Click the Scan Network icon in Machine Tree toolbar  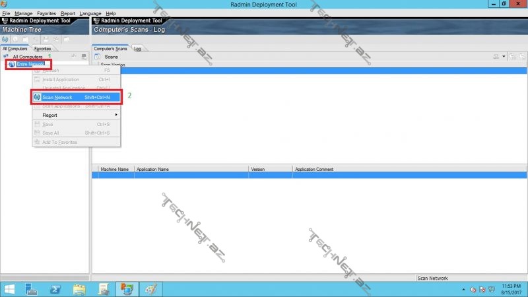click(x=5, y=40)
